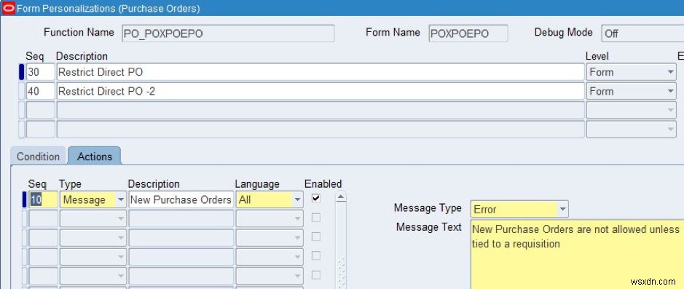Click action Description 'New Purchase Orders'
684x289 pixels.
pos(181,200)
